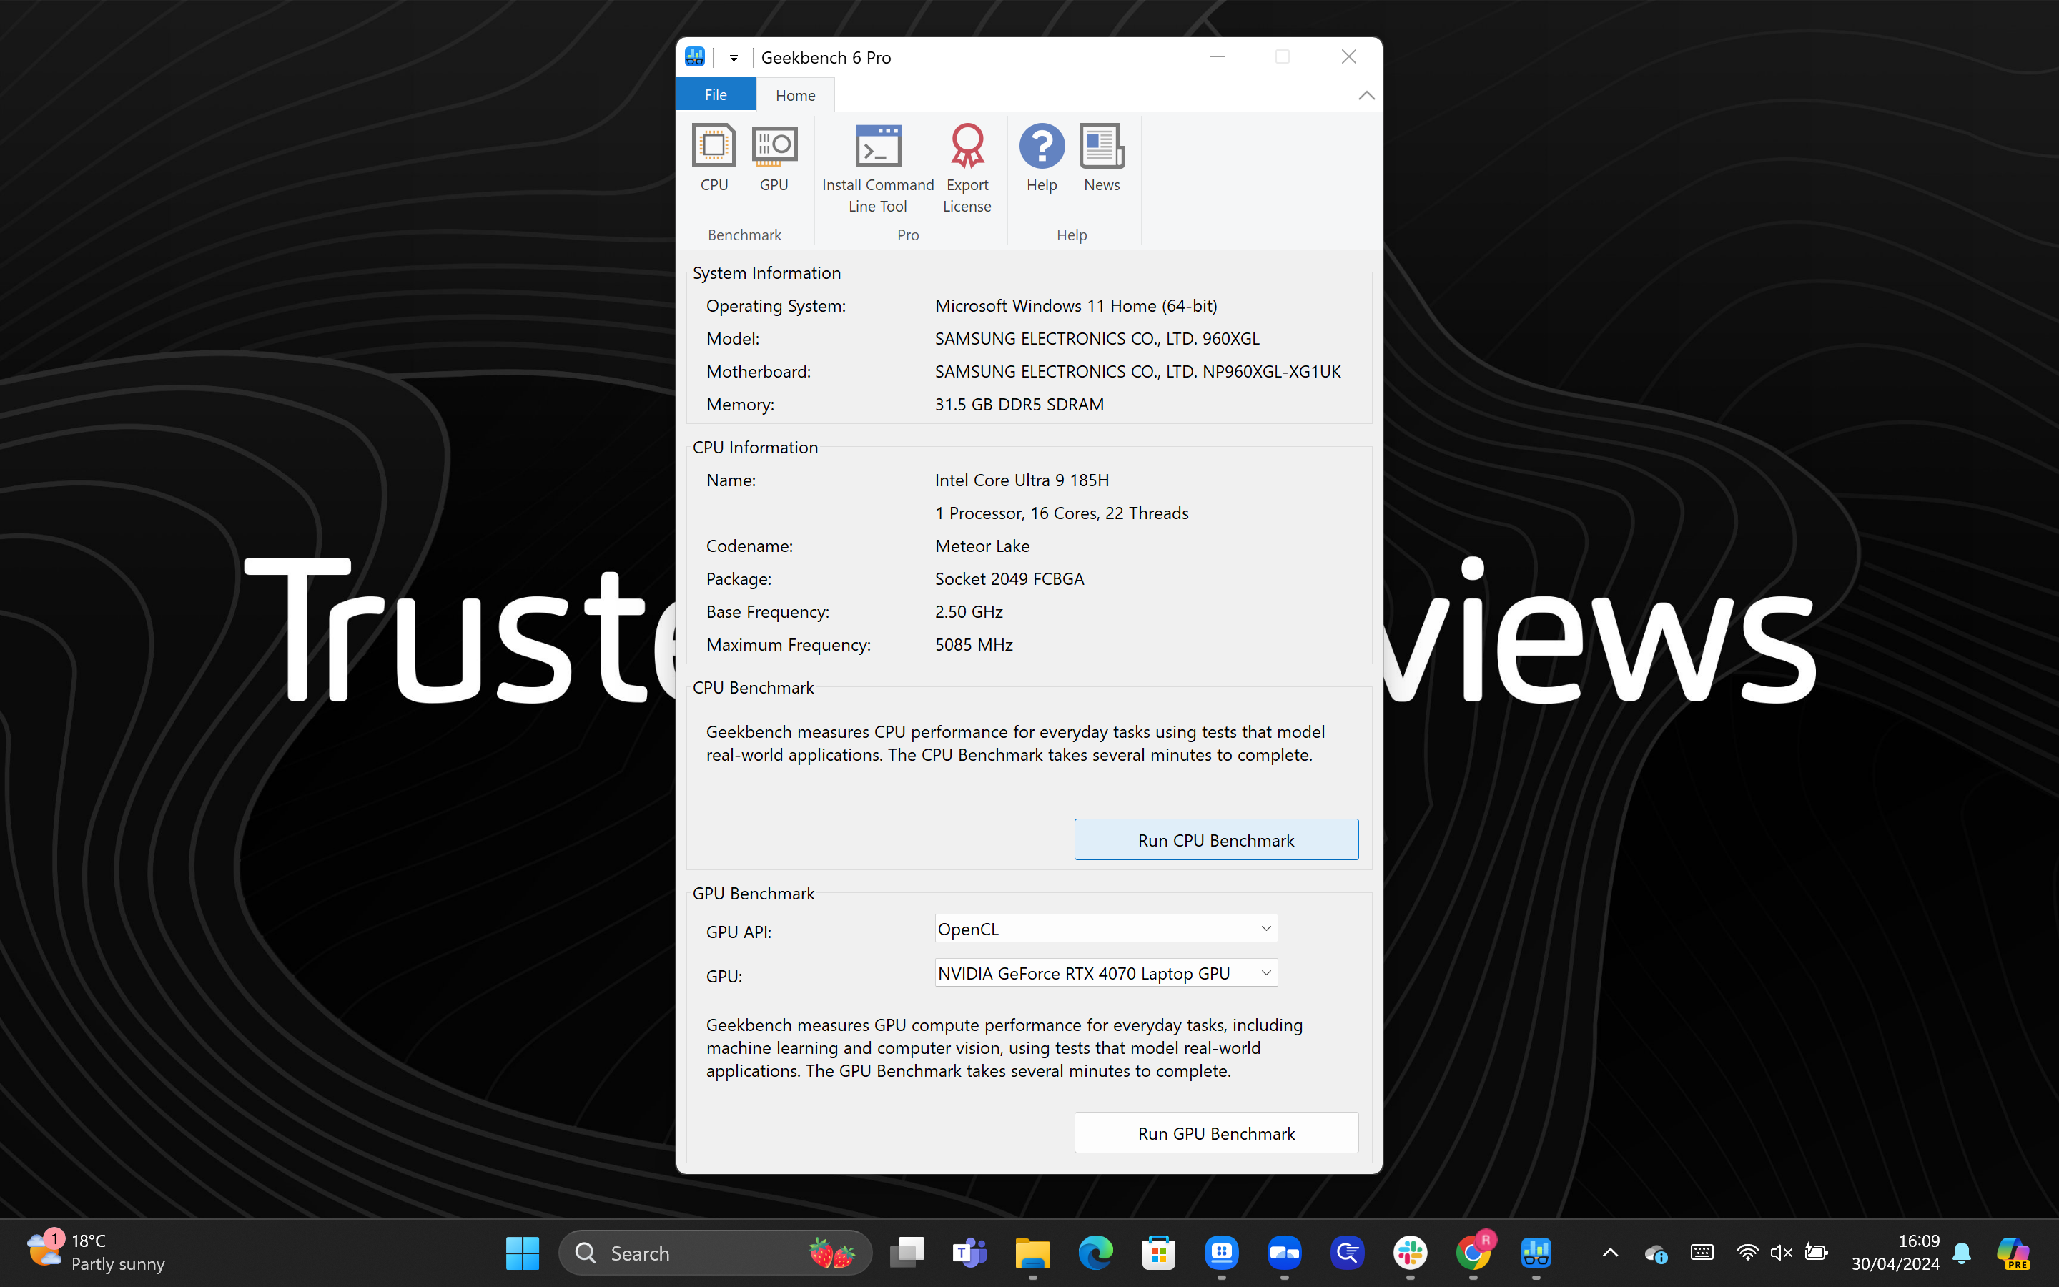Launch Microsoft Edge from the taskbar

(x=1096, y=1253)
